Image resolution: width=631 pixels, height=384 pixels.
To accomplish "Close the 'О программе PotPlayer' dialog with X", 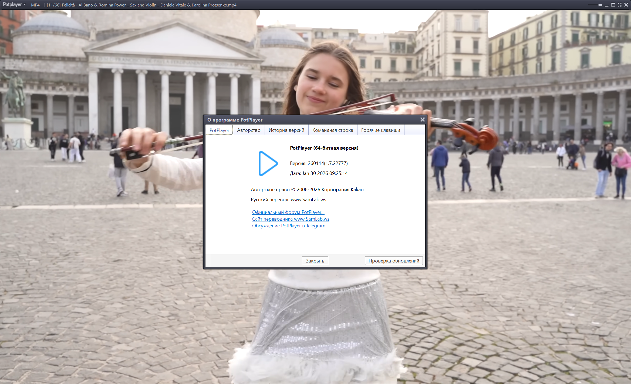I will point(422,120).
